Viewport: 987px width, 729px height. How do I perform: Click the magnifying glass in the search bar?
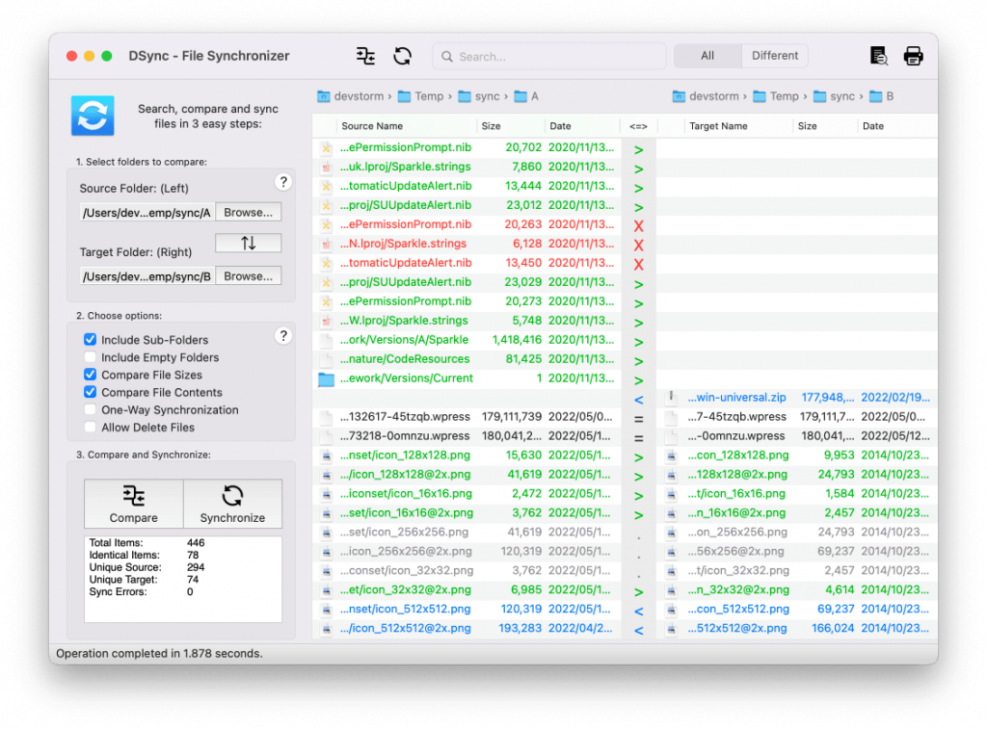(x=446, y=56)
